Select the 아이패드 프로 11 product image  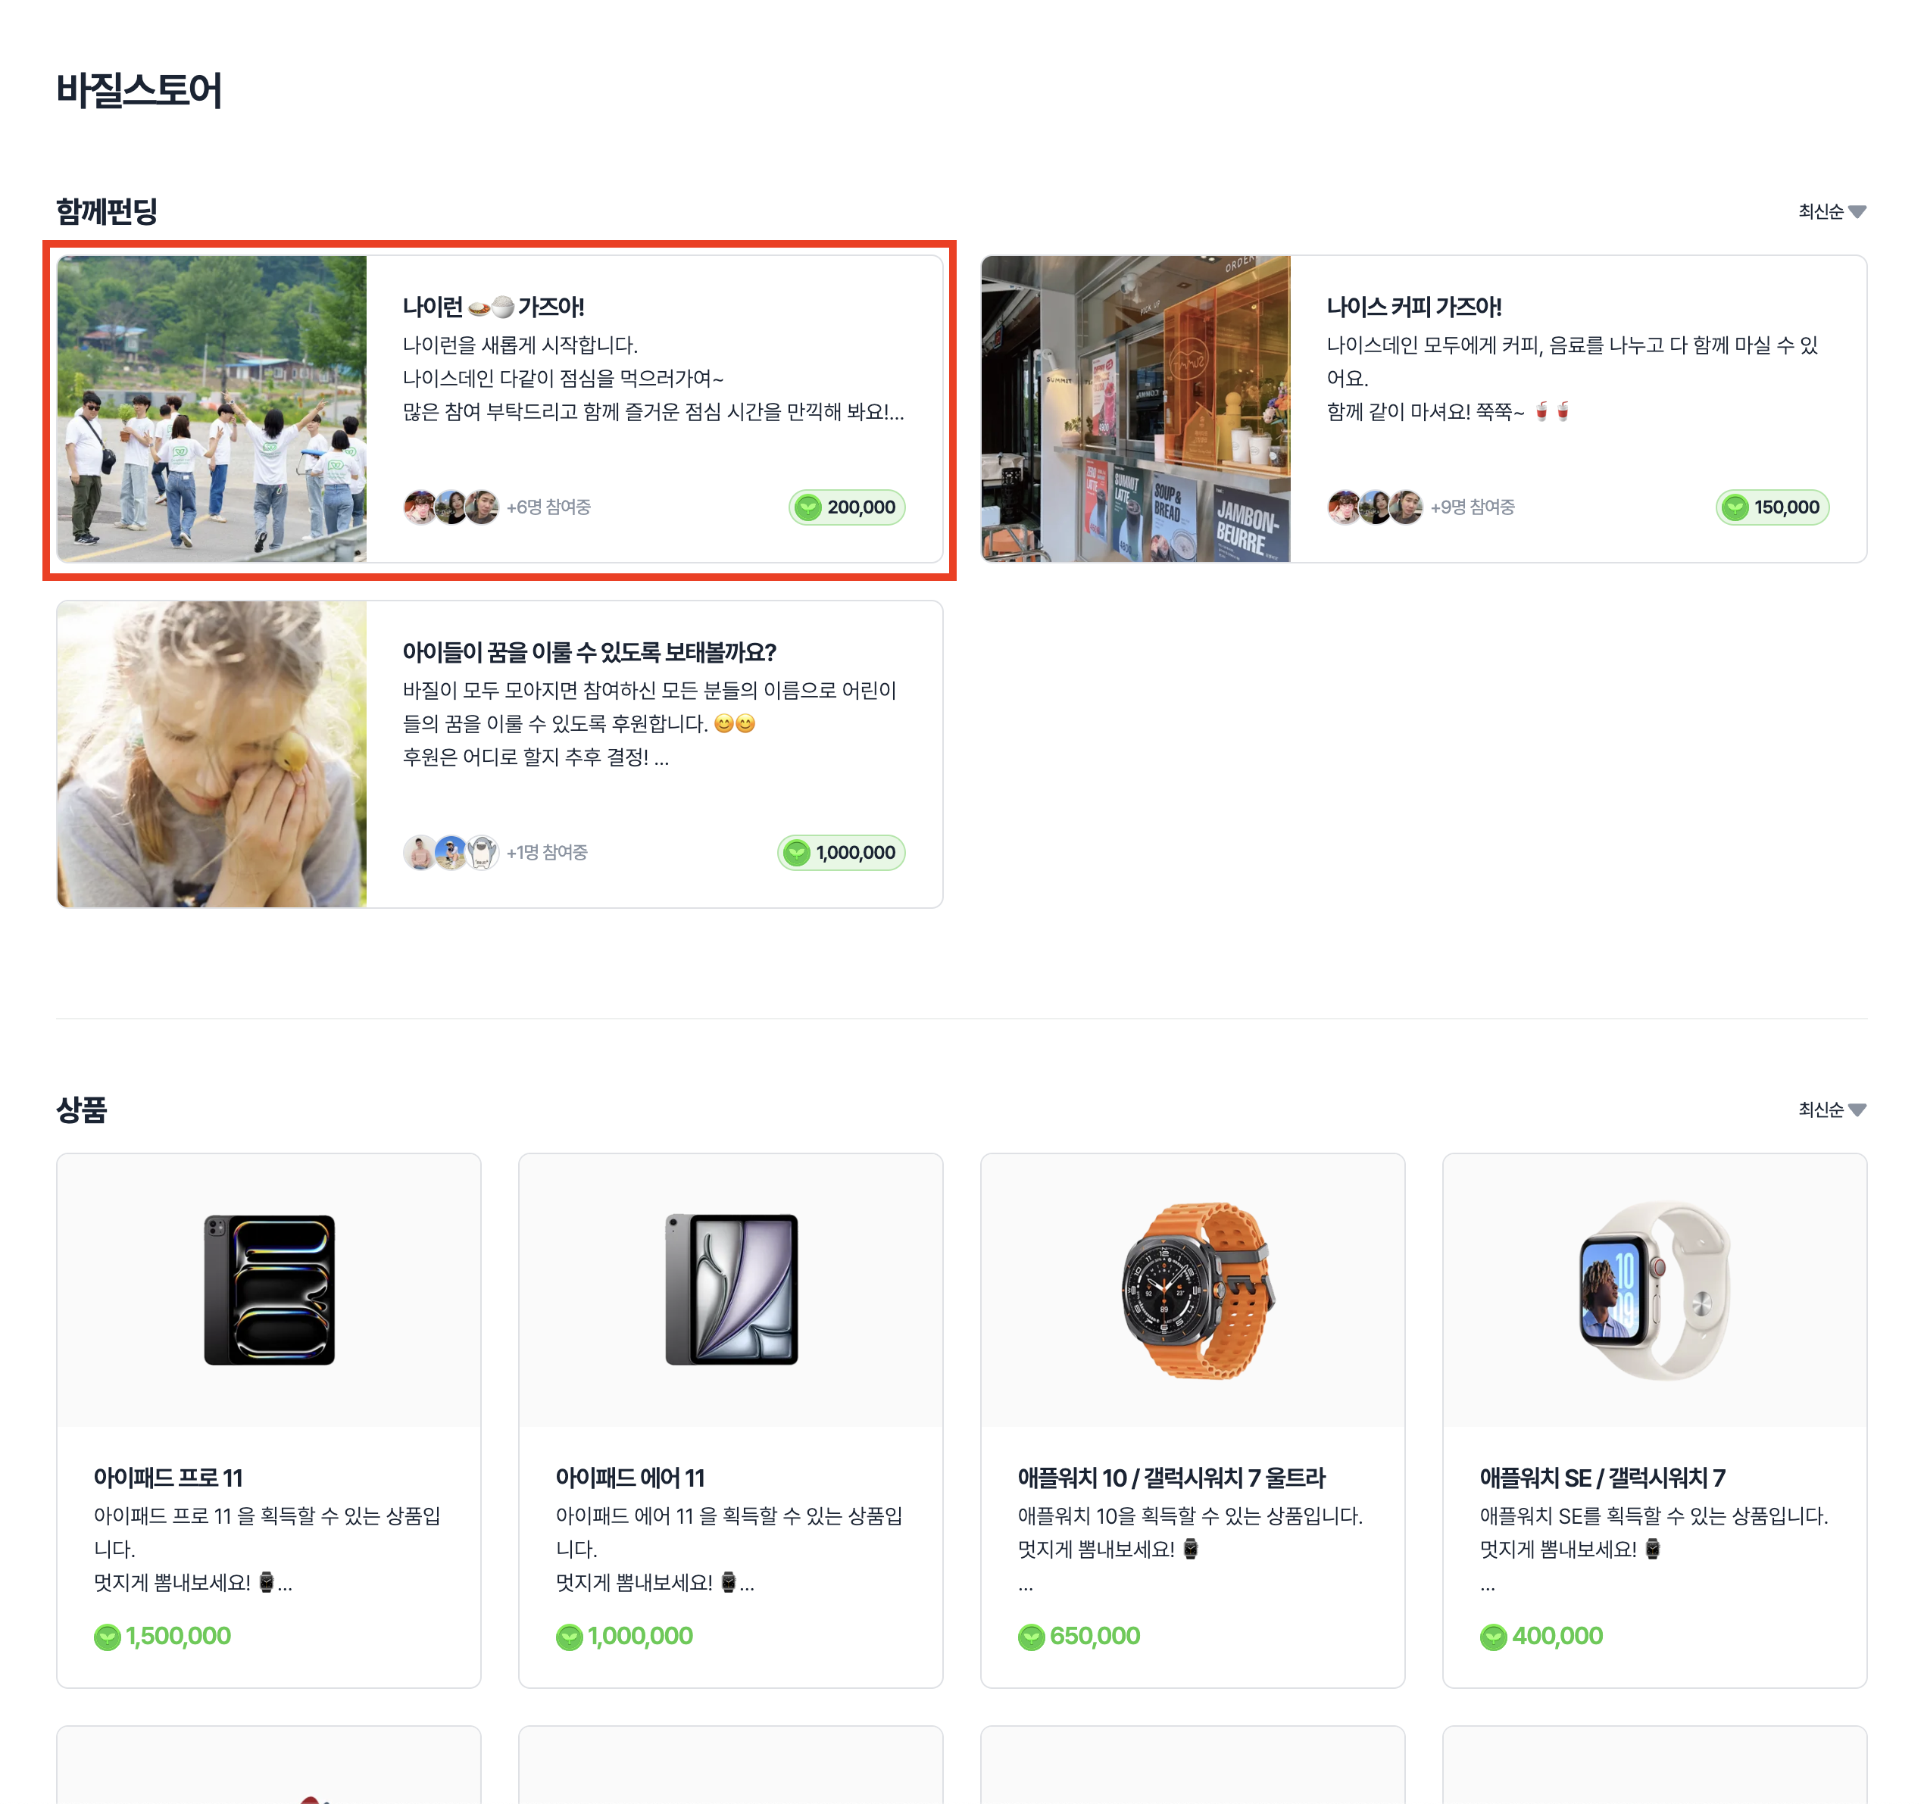point(269,1289)
